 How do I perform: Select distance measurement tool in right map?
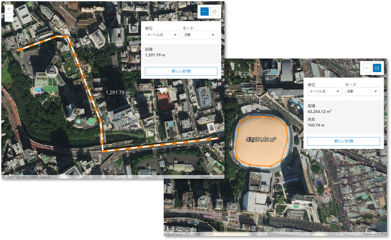(x=367, y=68)
